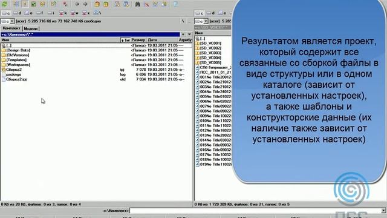Select network drive w in left drive bar
The width and height of the screenshot is (387, 218).
(74, 13)
